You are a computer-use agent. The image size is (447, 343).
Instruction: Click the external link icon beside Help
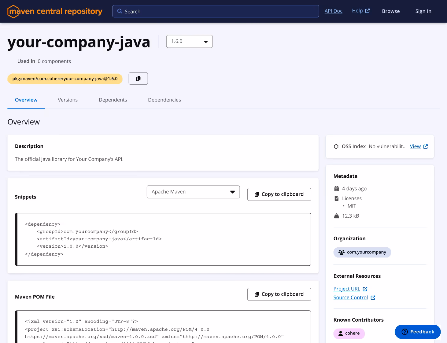pos(368,11)
